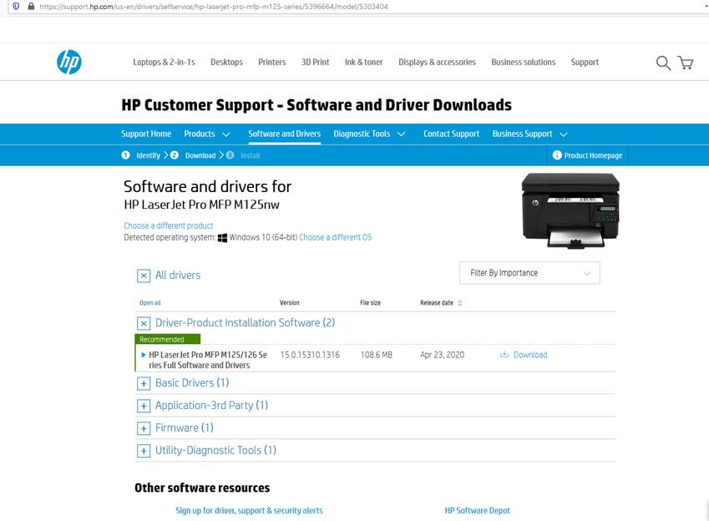Click the padlock icon in address bar
The height and width of the screenshot is (521, 709).
(31, 7)
